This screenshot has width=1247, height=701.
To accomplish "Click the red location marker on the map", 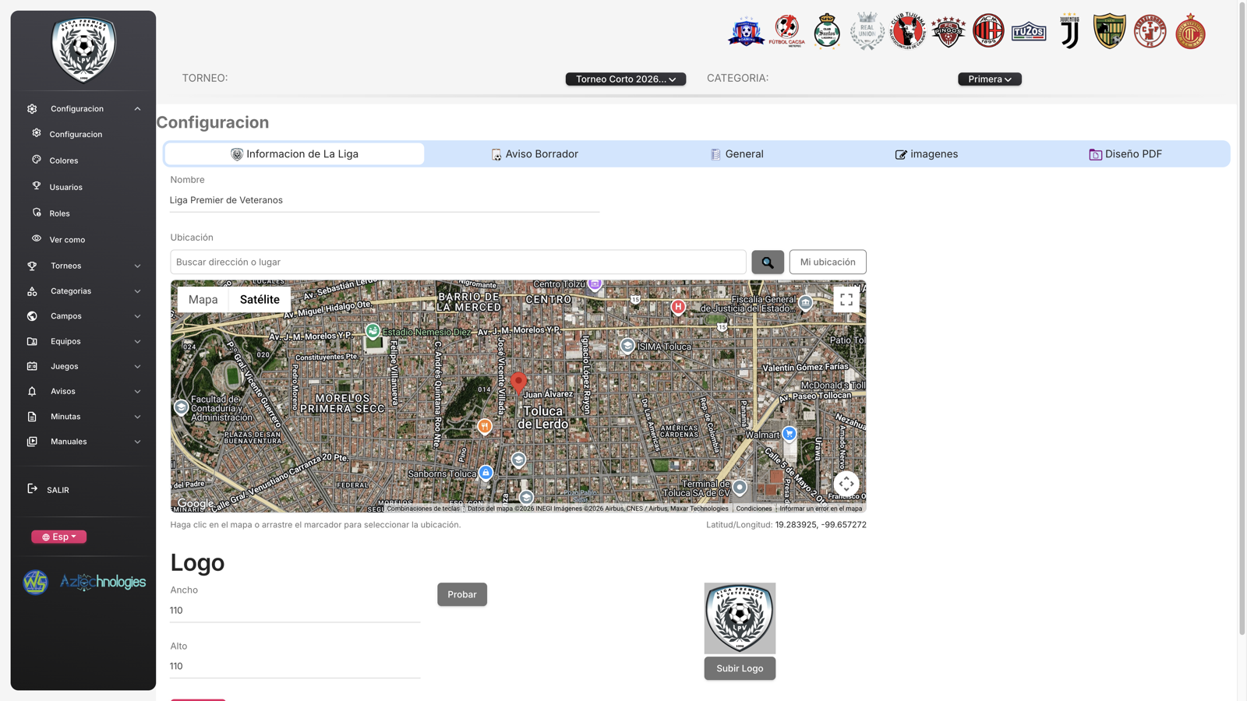I will point(518,382).
